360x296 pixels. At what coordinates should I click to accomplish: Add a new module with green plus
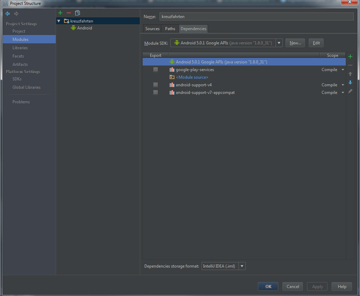tap(60, 13)
